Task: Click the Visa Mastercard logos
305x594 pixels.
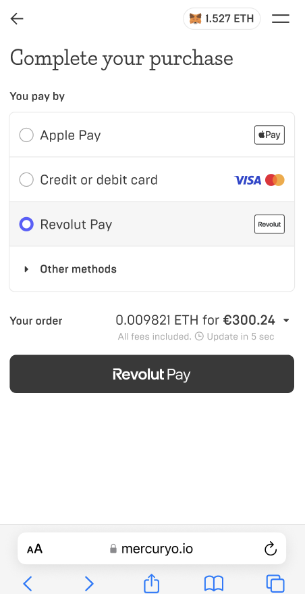Action: pos(259,180)
